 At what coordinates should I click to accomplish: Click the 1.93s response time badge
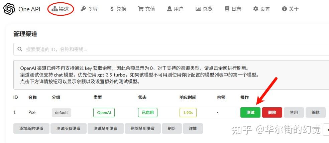tap(188, 113)
